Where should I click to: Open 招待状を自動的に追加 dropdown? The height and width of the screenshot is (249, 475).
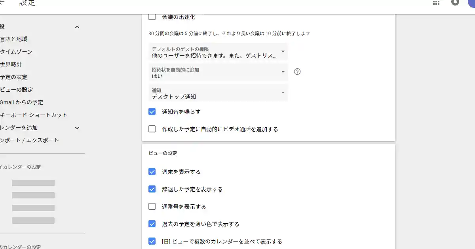click(218, 73)
